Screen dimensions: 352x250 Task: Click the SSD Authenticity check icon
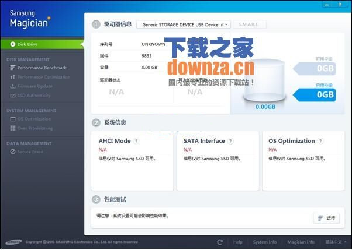pos(13,96)
